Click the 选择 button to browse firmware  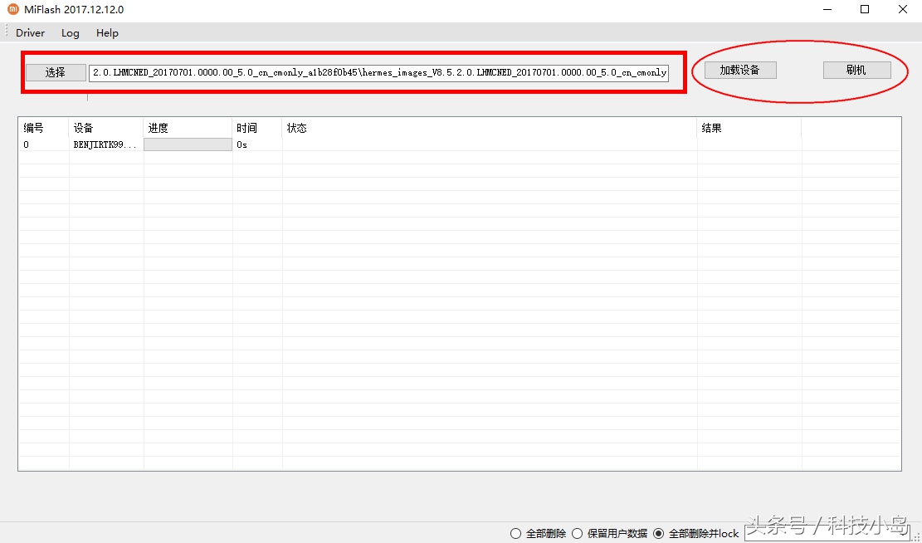[x=55, y=72]
